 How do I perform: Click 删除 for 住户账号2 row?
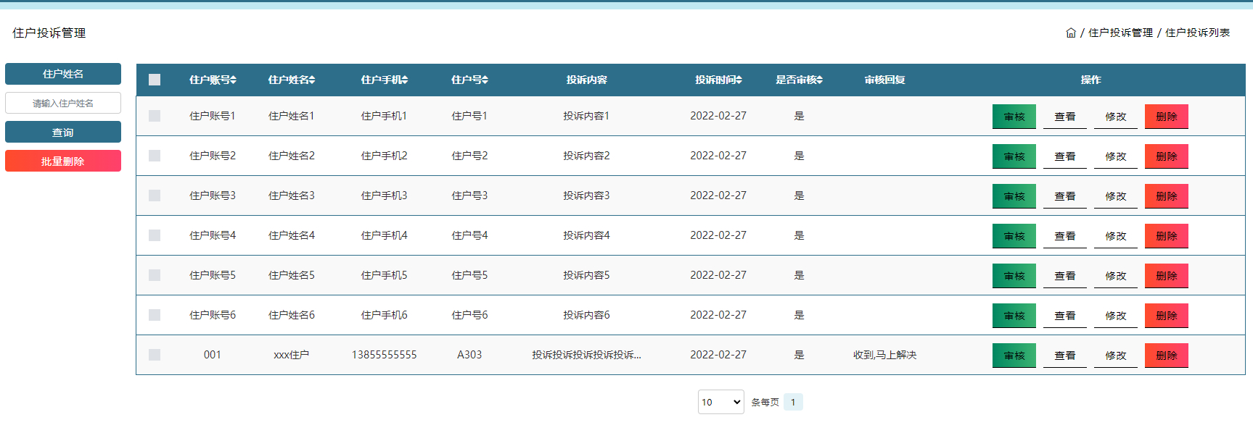pos(1167,156)
